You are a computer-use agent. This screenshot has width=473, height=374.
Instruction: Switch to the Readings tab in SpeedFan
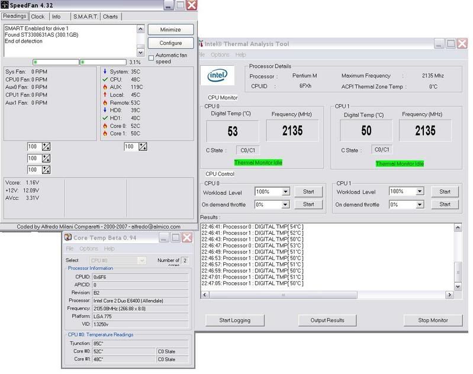tap(14, 17)
